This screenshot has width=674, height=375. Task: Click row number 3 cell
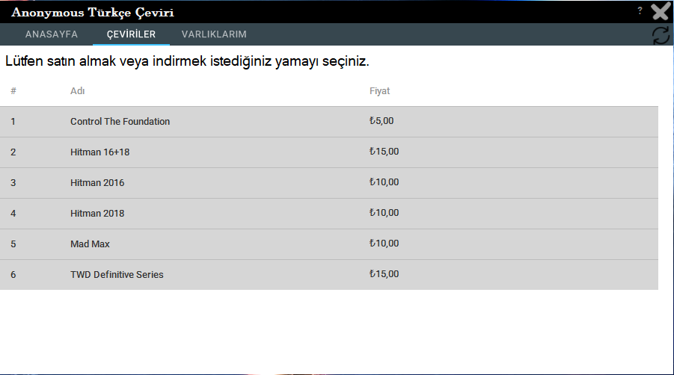[x=13, y=183]
